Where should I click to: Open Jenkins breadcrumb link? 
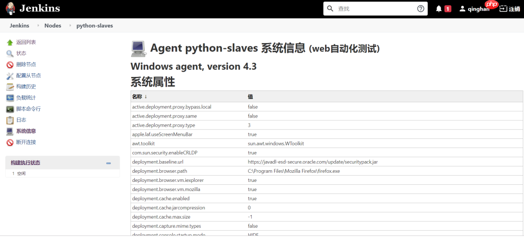[x=19, y=26]
